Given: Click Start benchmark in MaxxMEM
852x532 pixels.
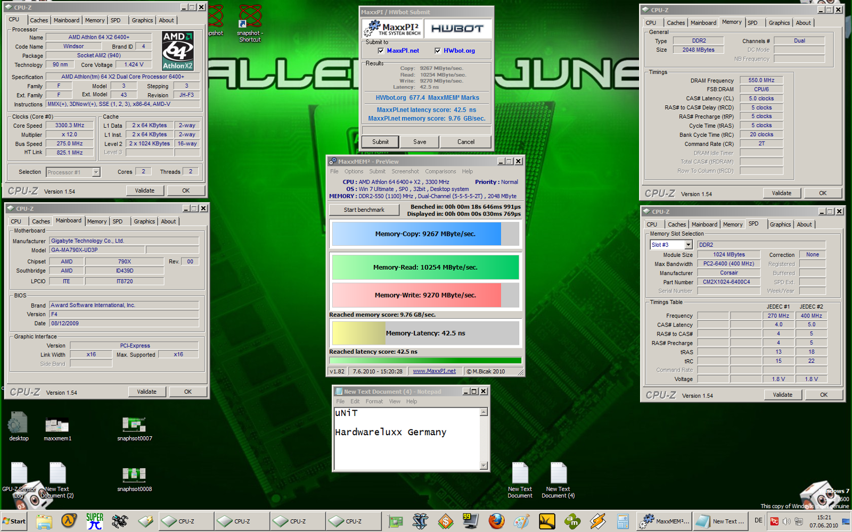Looking at the screenshot, I should click(364, 210).
